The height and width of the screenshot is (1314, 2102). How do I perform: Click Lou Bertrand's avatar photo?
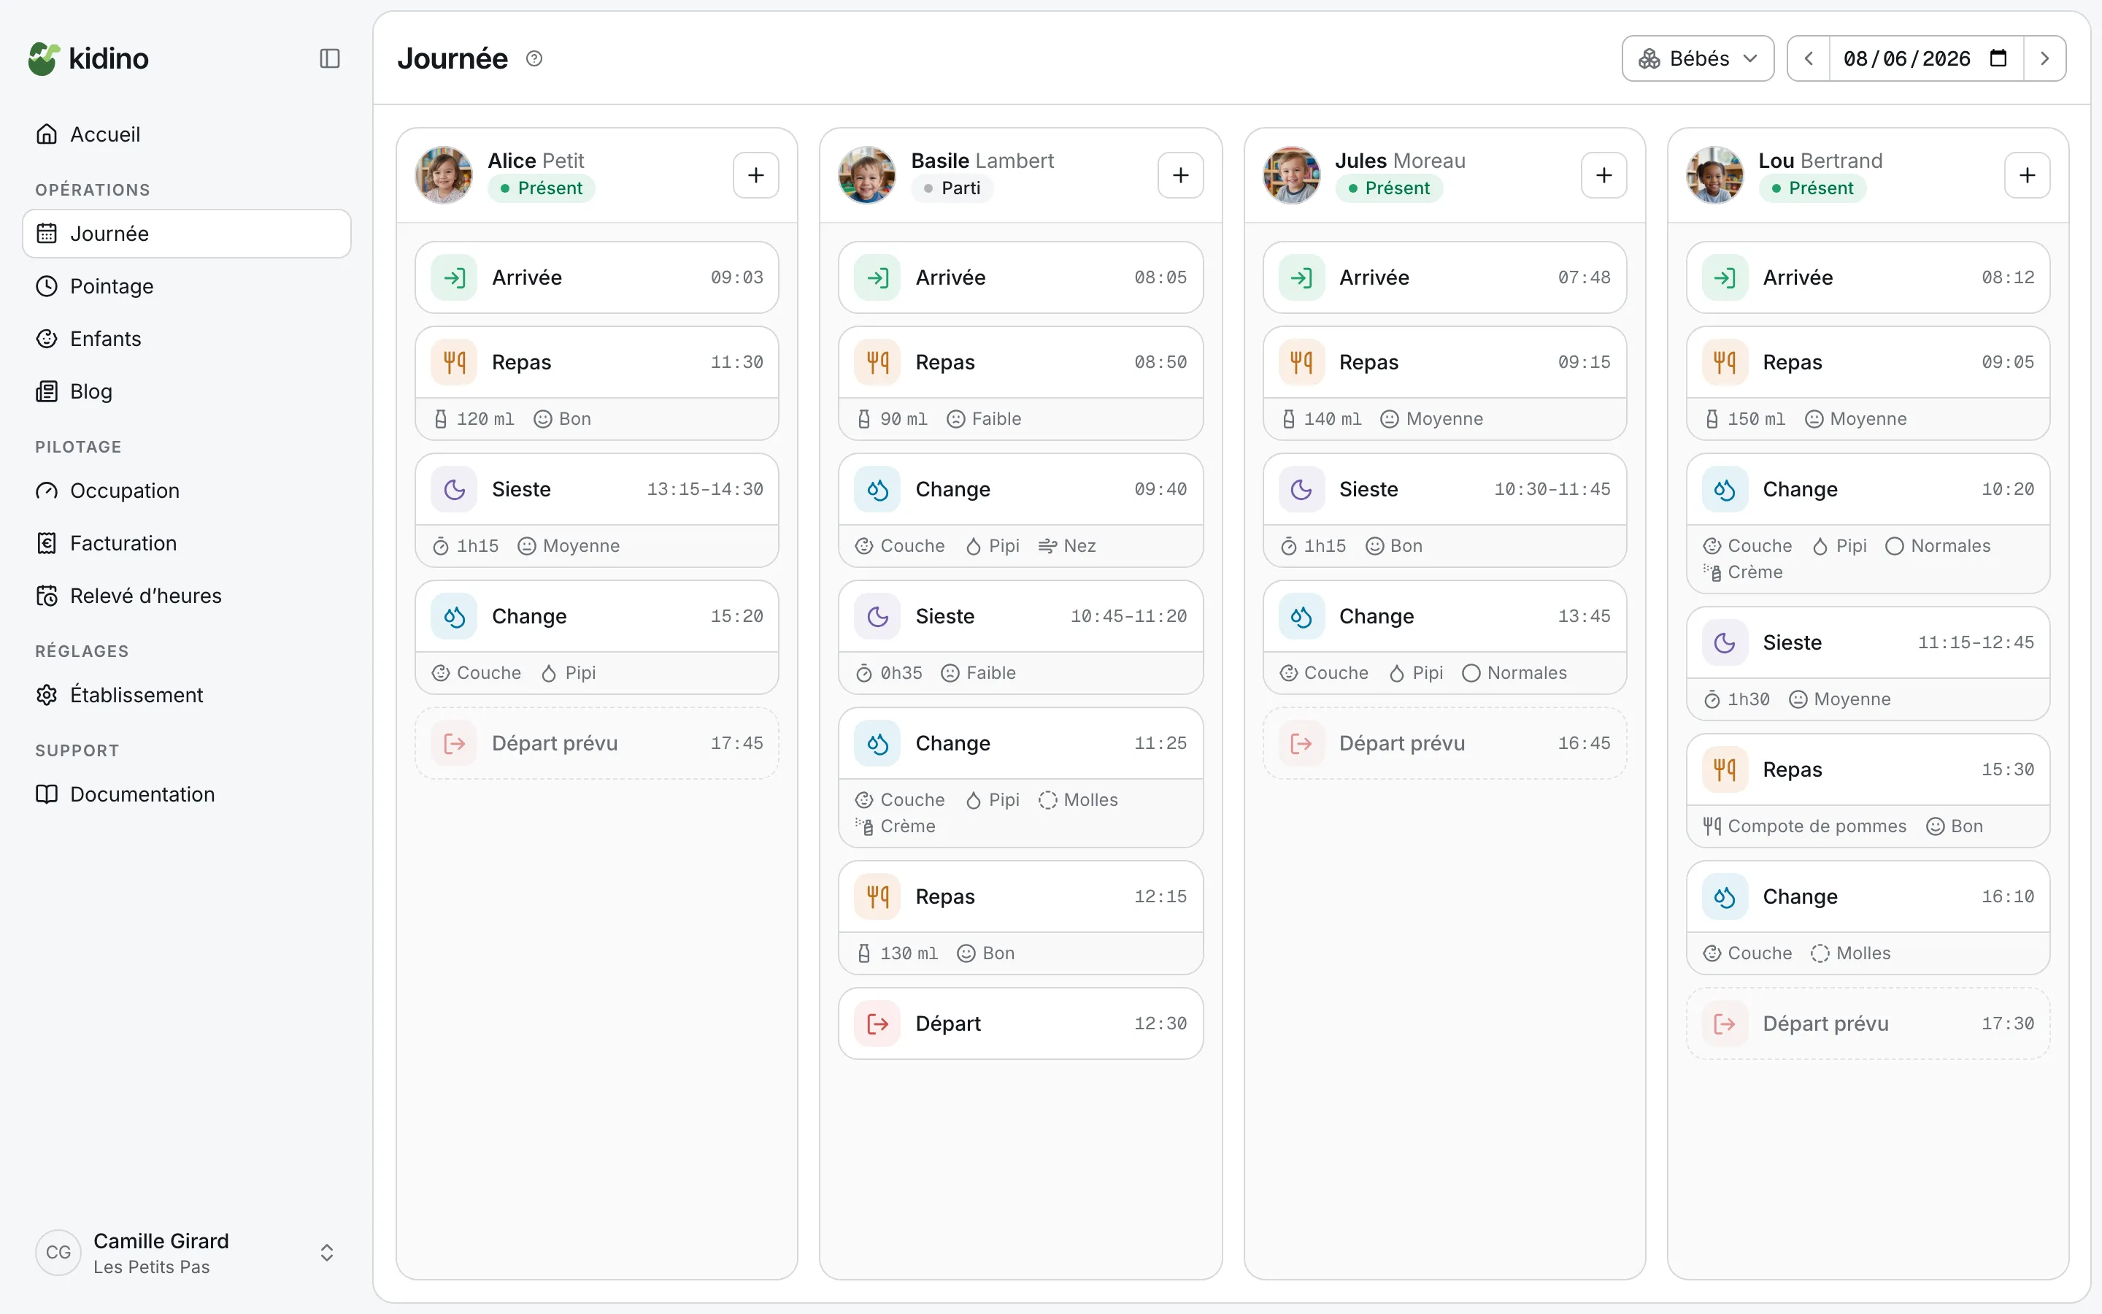coord(1714,174)
